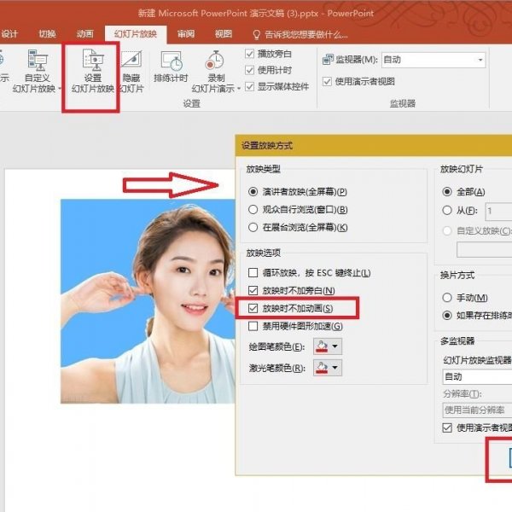Click the 设置幻灯片放映 icon
Image resolution: width=512 pixels, height=512 pixels.
91,61
